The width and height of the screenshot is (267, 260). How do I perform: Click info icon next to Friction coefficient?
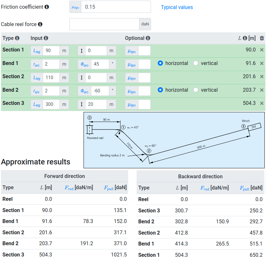coord(47,7)
